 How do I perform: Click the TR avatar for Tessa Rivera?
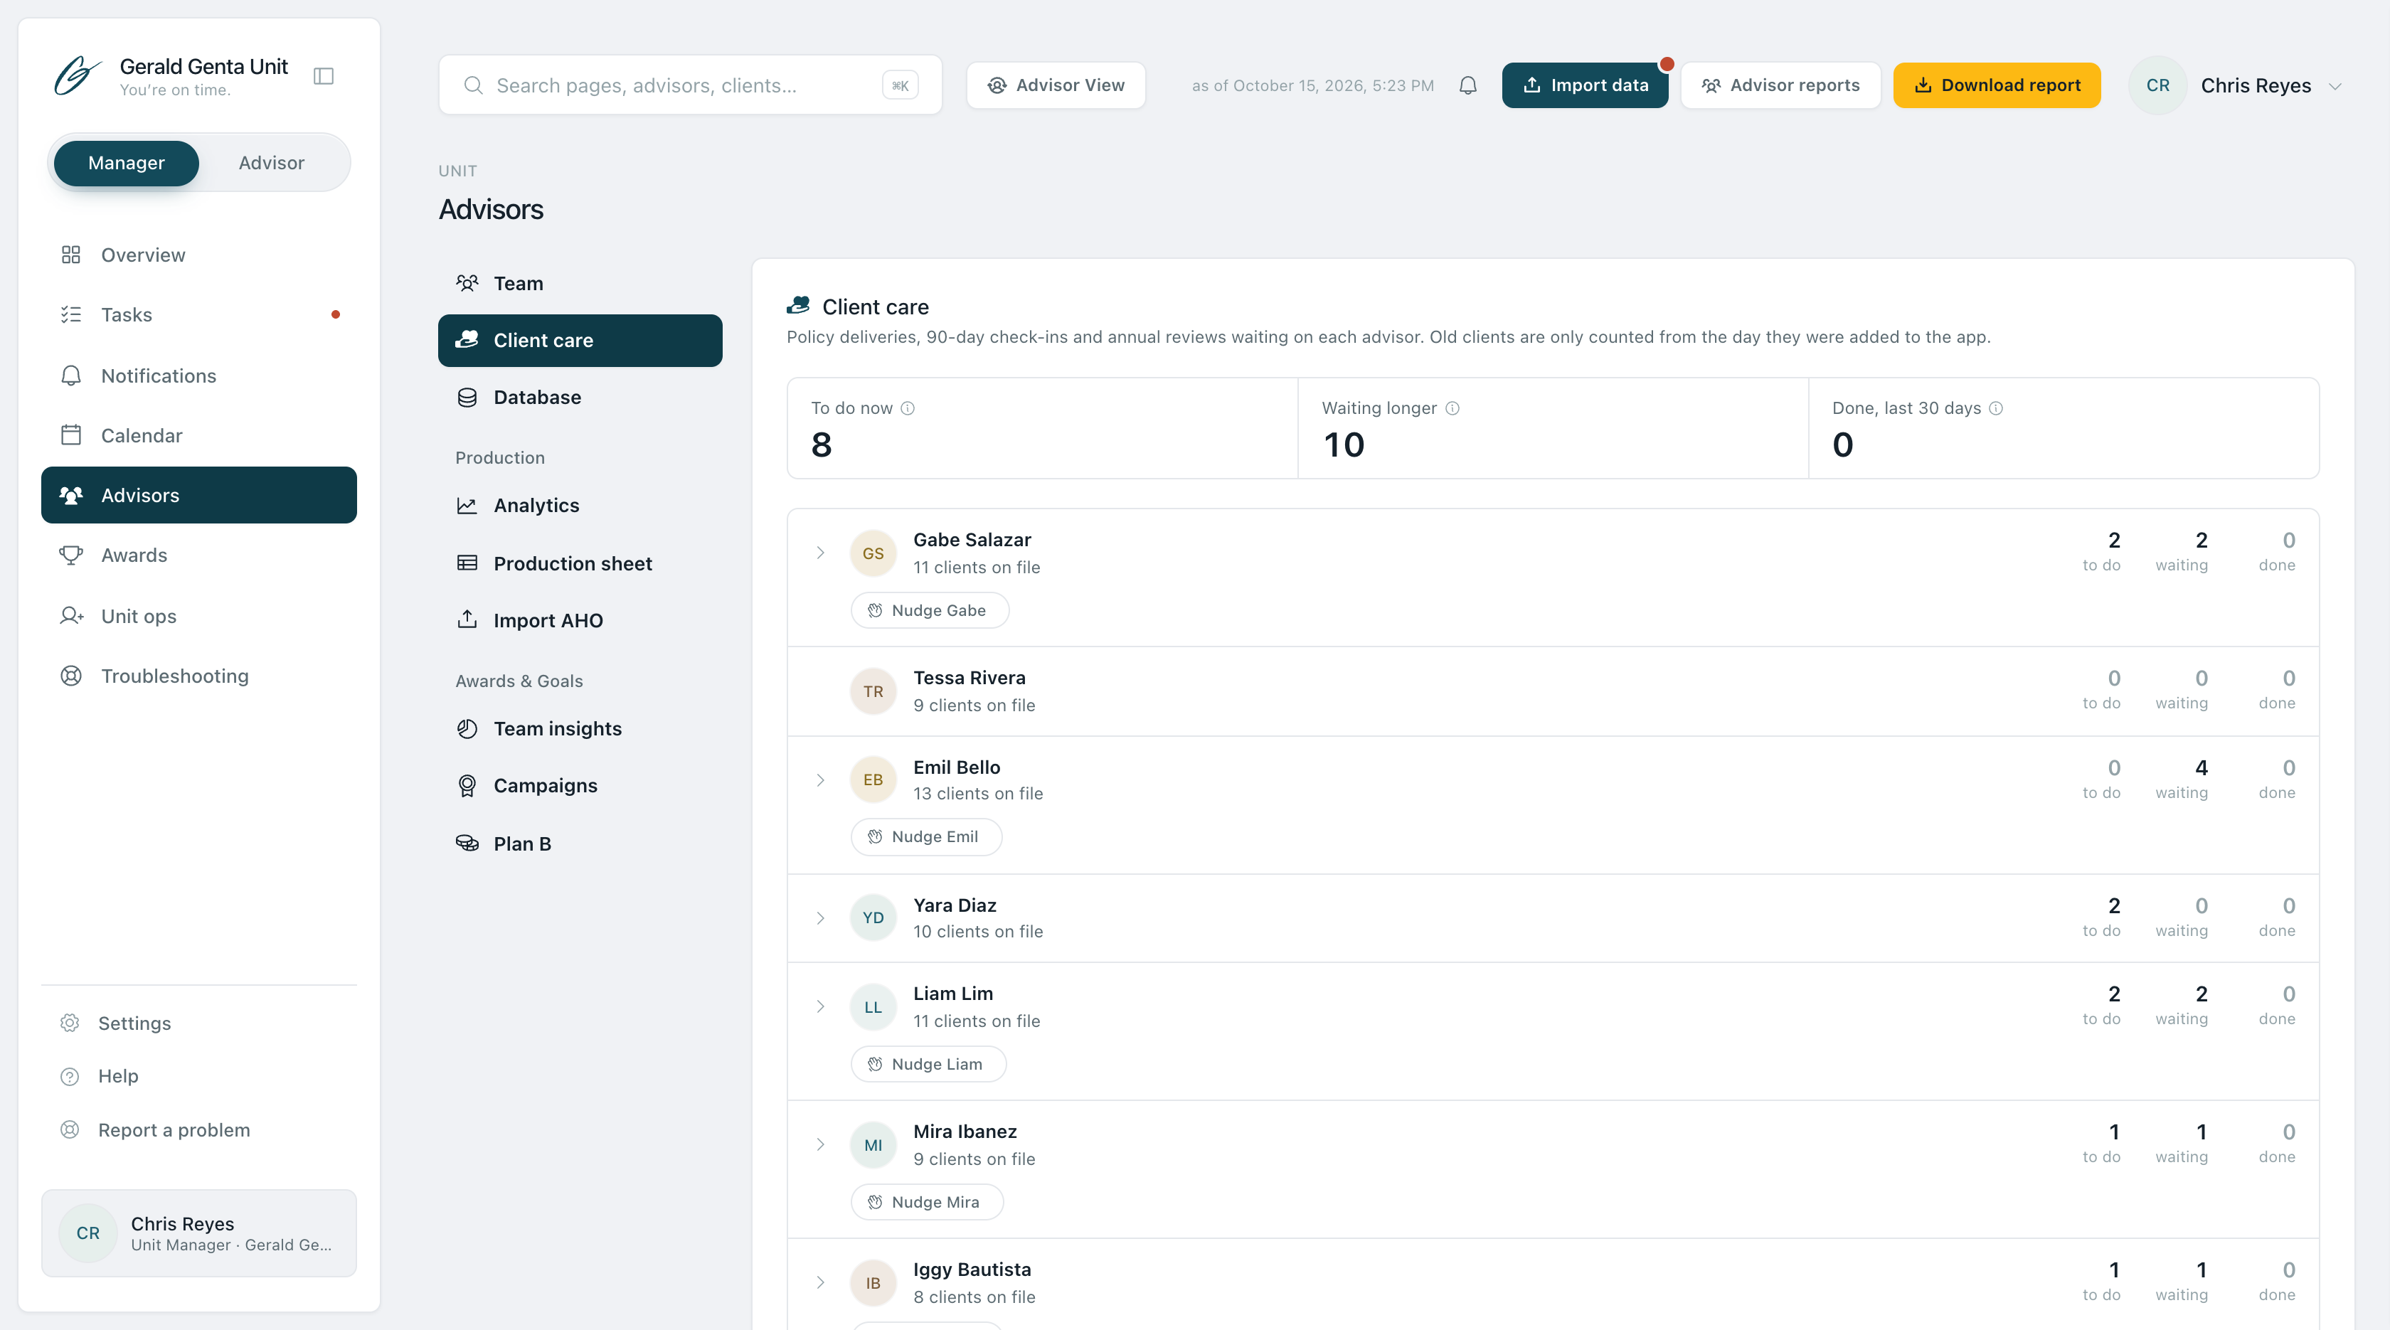tap(873, 692)
